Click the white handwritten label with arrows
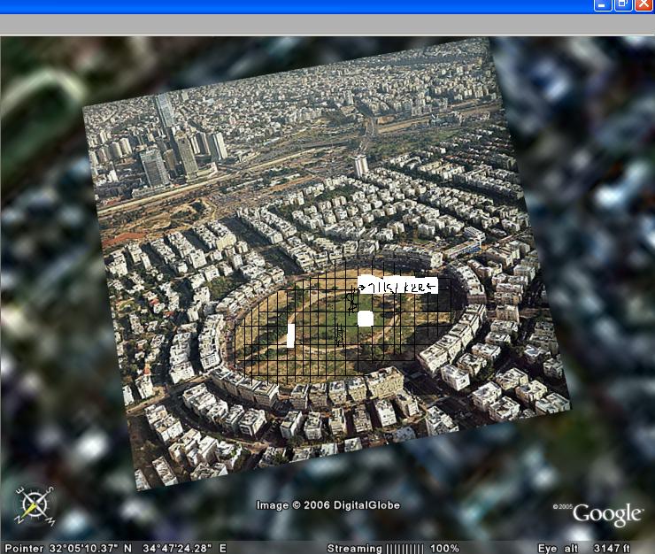 [397, 285]
